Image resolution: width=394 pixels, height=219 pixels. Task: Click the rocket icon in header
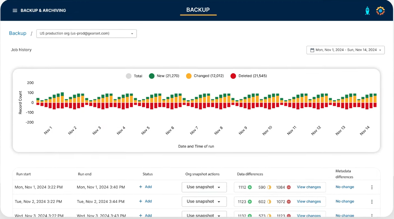click(x=367, y=11)
